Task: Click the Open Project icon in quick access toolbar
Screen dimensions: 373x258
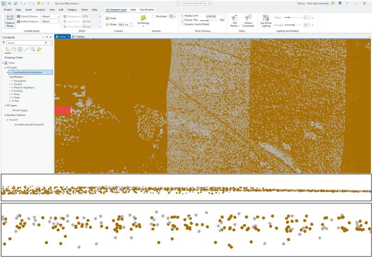Action: point(10,3)
